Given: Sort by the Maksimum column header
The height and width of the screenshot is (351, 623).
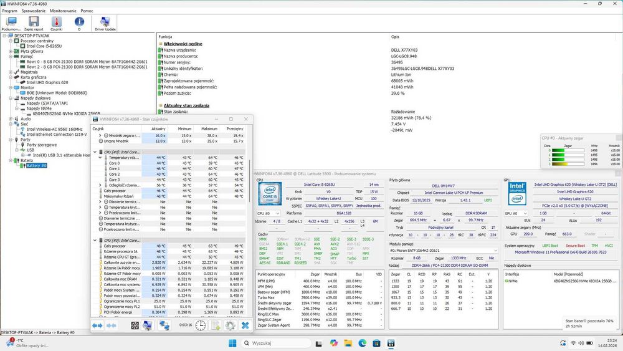Looking at the screenshot, I should click(206, 129).
